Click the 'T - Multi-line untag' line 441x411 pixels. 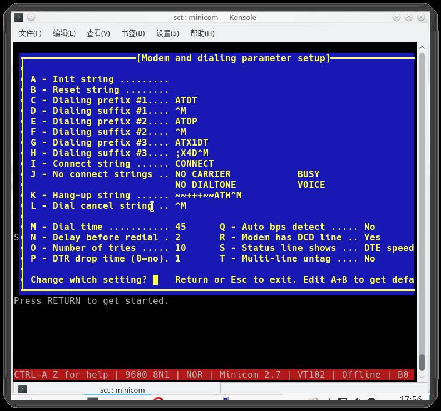click(x=298, y=258)
